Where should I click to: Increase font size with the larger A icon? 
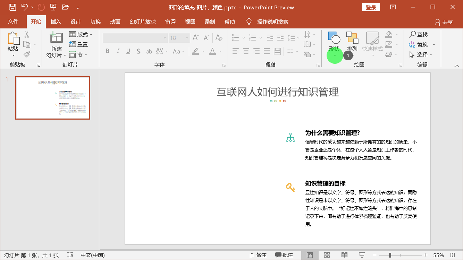[196, 37]
